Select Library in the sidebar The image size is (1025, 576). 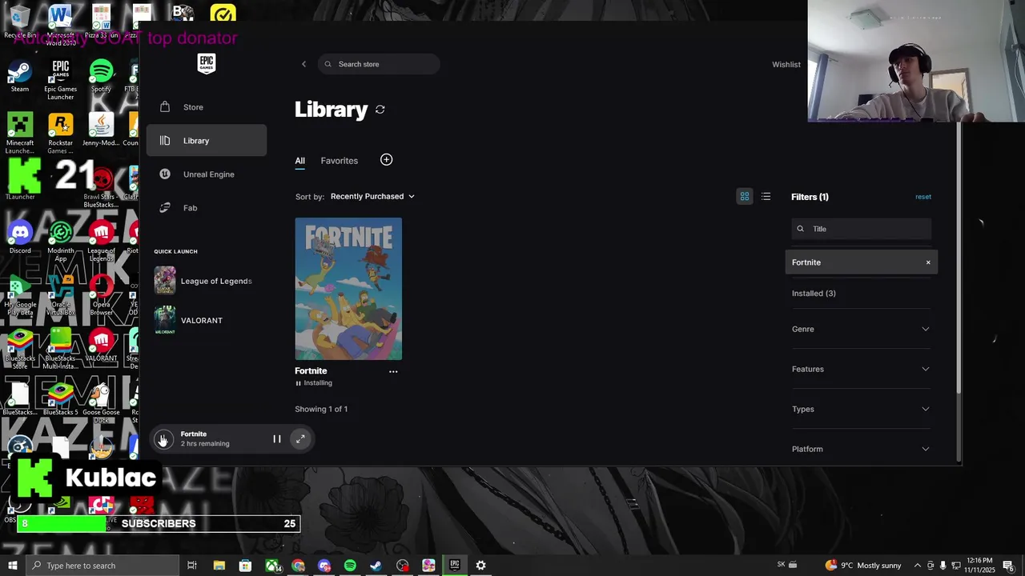[207, 141]
